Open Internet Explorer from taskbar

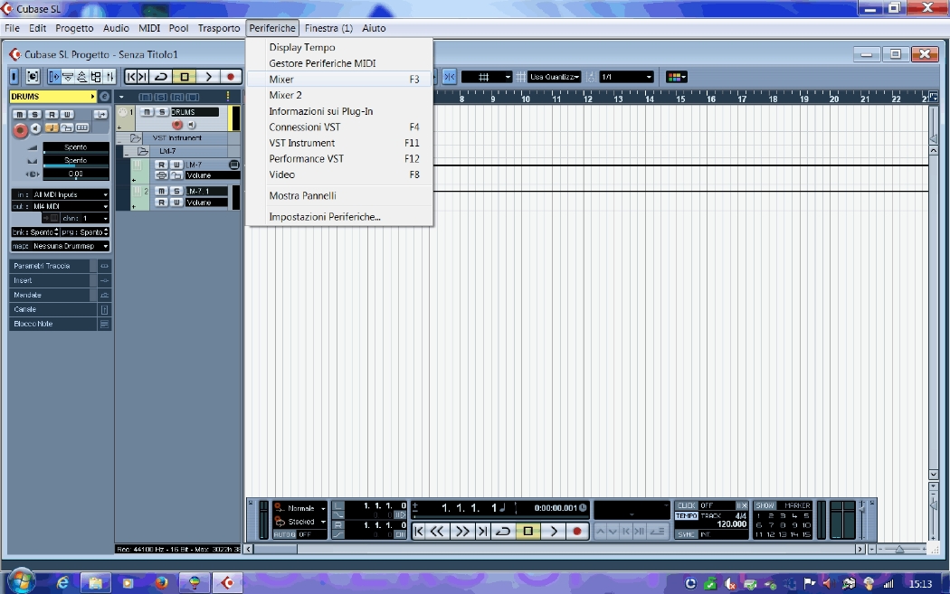[62, 583]
